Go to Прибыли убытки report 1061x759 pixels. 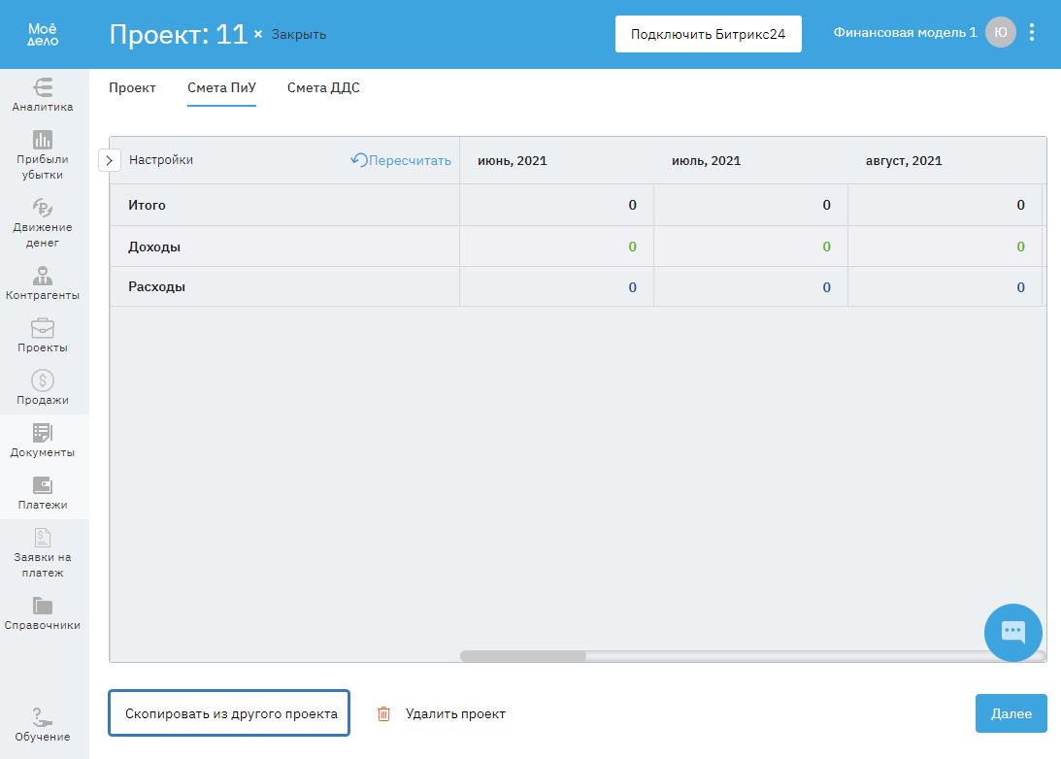(x=43, y=155)
